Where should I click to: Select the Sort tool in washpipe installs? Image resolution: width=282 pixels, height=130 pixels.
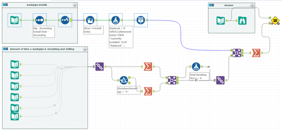coord(40,20)
